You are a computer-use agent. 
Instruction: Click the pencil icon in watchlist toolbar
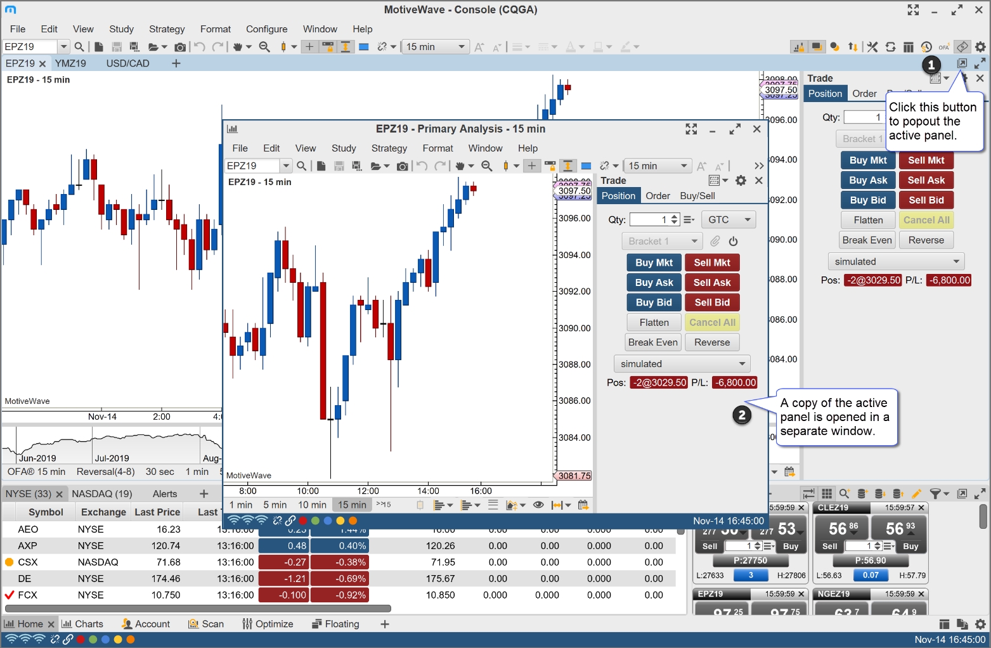(916, 494)
